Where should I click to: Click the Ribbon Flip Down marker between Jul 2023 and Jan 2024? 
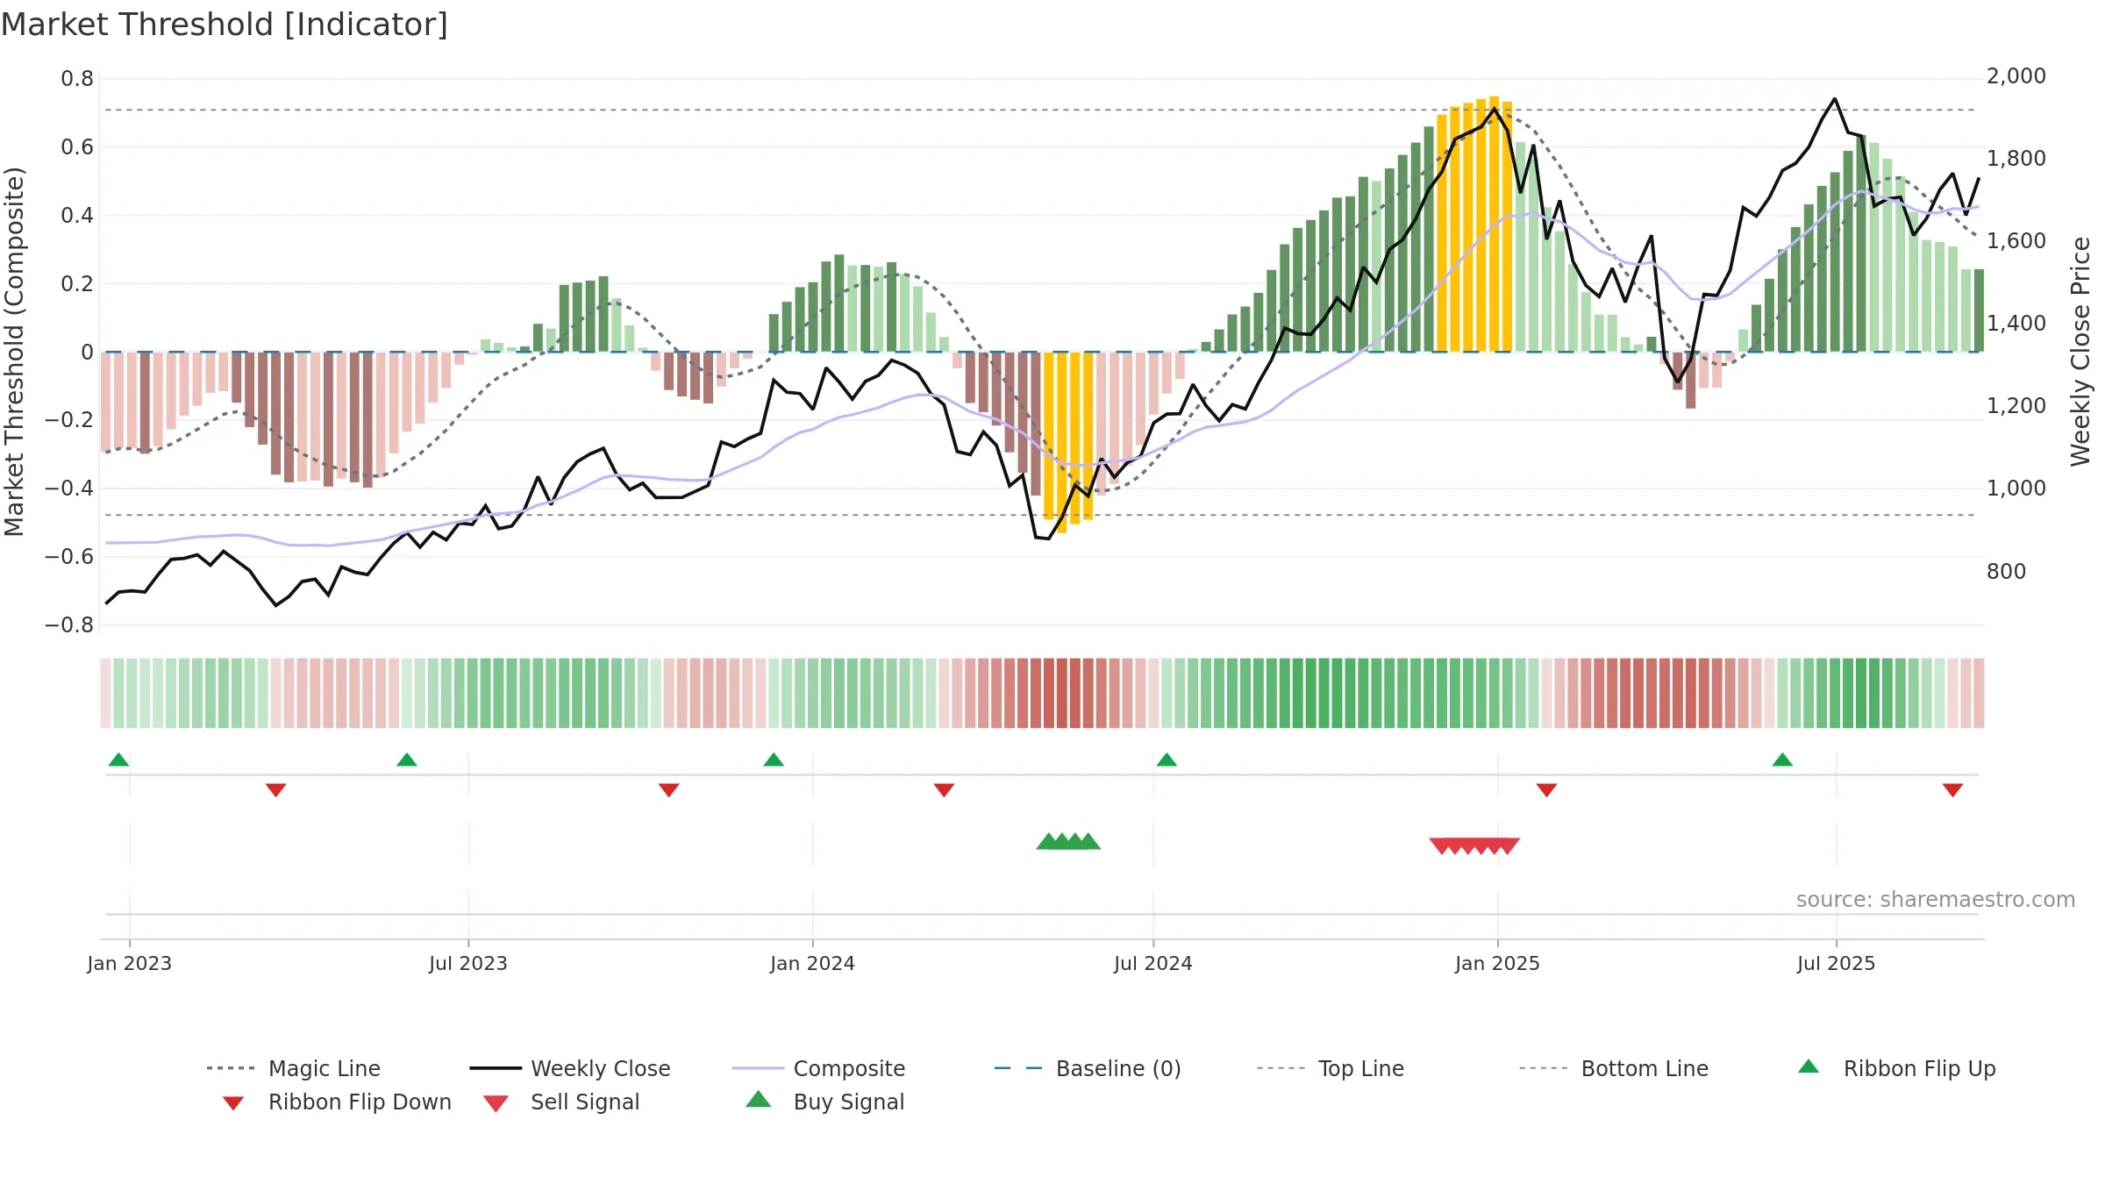point(668,790)
